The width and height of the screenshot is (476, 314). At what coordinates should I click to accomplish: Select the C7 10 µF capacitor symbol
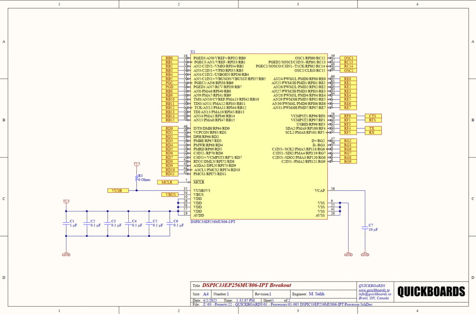point(364,228)
